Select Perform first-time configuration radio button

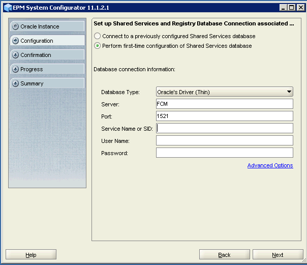[x=97, y=46]
